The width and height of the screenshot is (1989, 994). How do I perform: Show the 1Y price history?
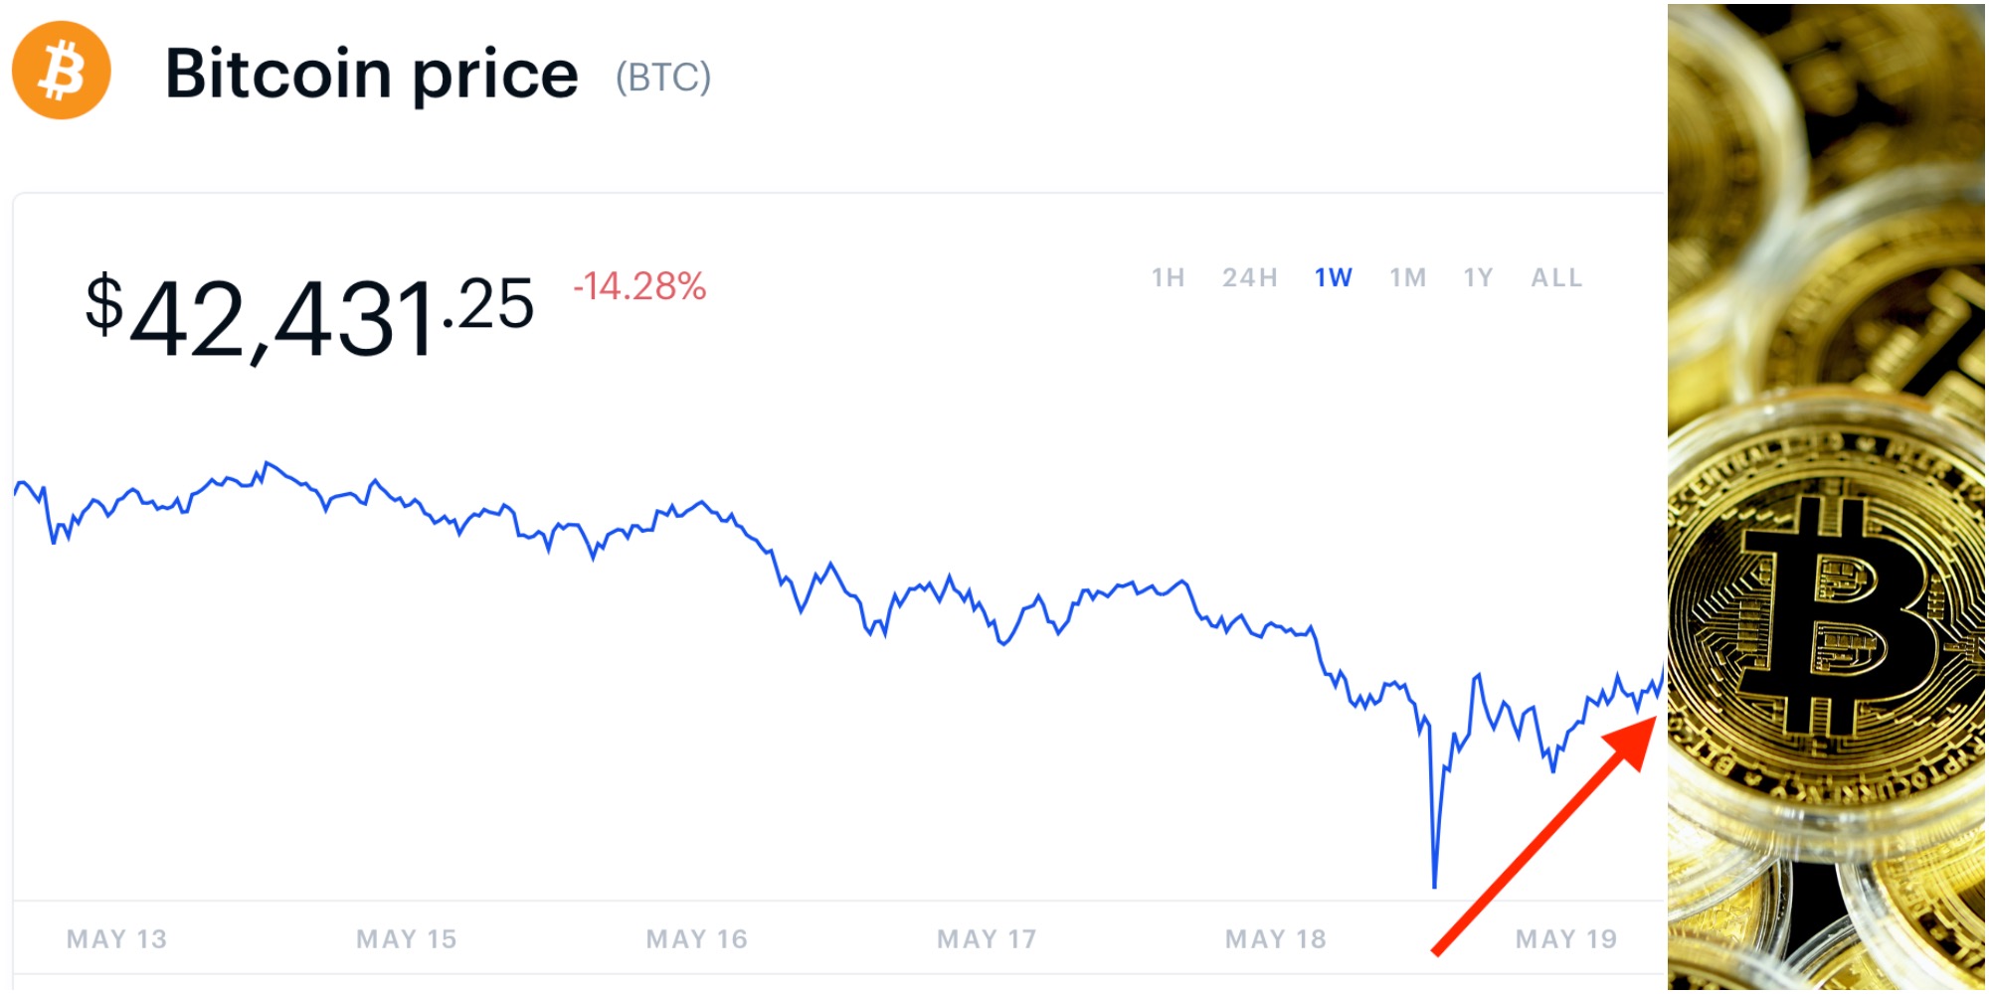(1478, 277)
